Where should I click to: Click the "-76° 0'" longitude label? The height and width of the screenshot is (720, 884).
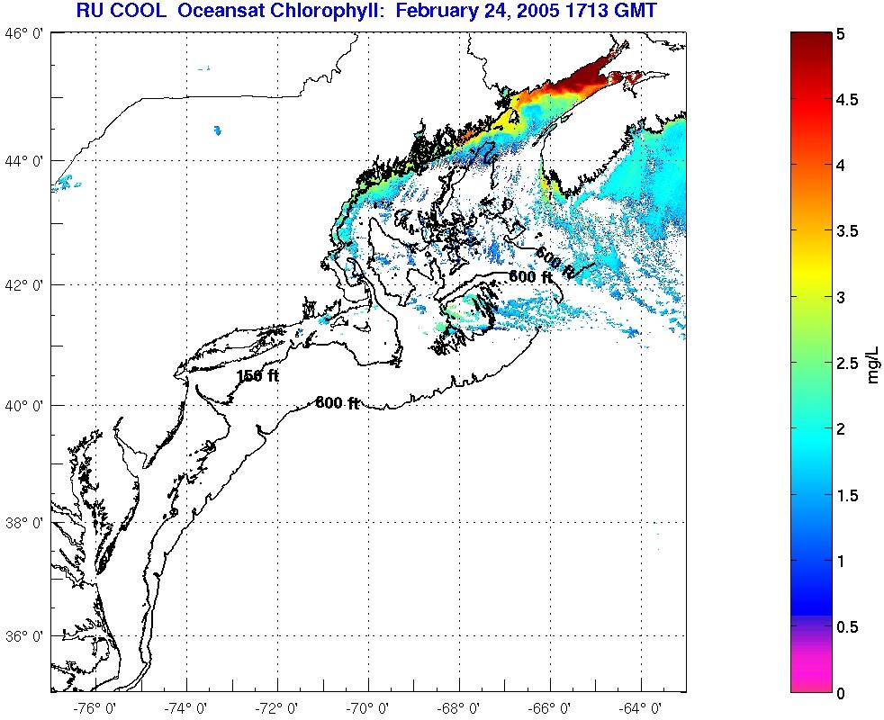pyautogui.click(x=95, y=707)
